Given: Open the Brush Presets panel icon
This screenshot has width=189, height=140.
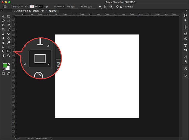Looking at the screenshot, I should pyautogui.click(x=186, y=45).
